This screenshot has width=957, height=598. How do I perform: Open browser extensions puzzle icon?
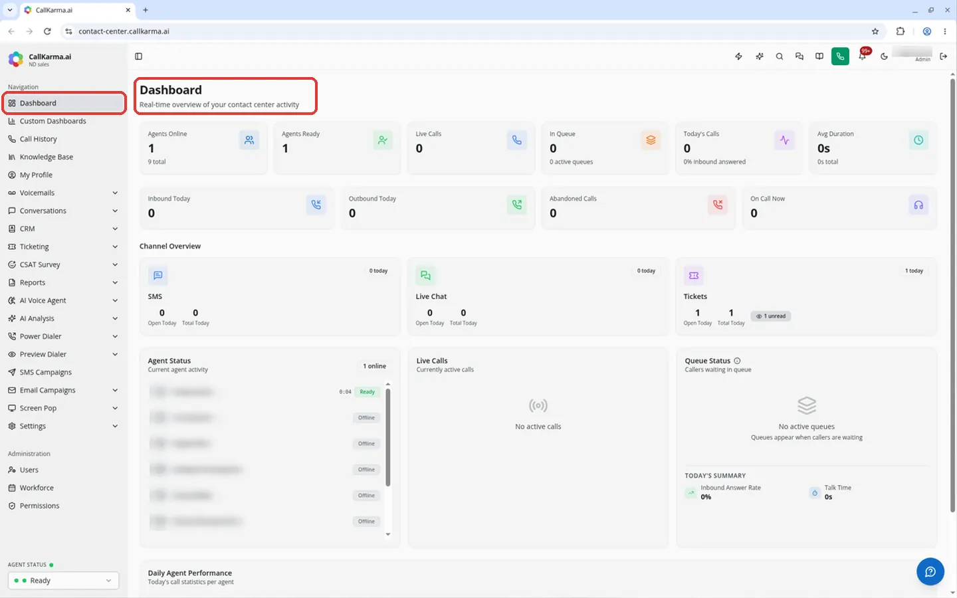point(901,31)
